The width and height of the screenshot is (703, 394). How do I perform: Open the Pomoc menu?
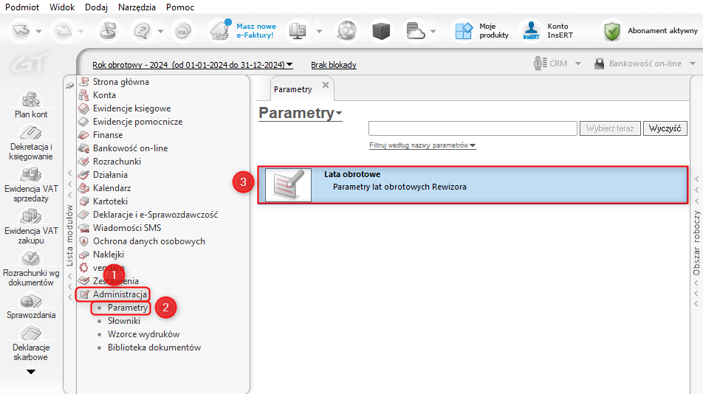click(x=179, y=7)
